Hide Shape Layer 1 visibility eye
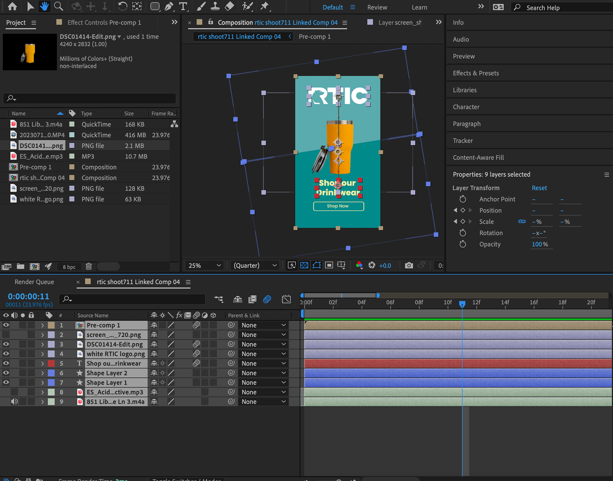This screenshot has width=613, height=481. 6,383
